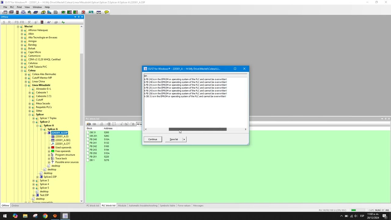The height and width of the screenshot is (220, 391).
Task: Switch to the Online tab
Action: 15,206
